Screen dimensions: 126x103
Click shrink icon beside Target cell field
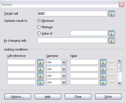[112, 14]
